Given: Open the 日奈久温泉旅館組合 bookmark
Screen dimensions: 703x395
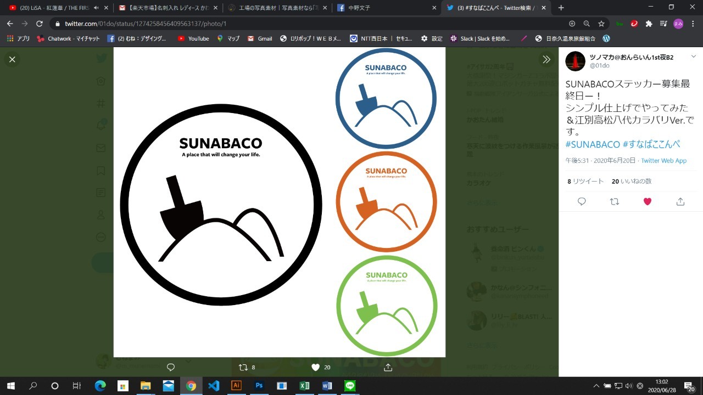Looking at the screenshot, I should 565,38.
